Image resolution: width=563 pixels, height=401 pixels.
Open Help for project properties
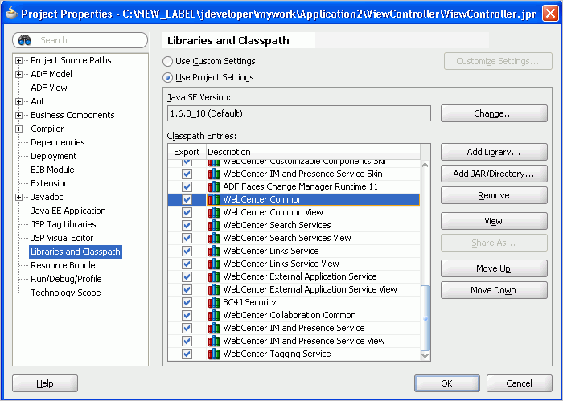(x=45, y=383)
